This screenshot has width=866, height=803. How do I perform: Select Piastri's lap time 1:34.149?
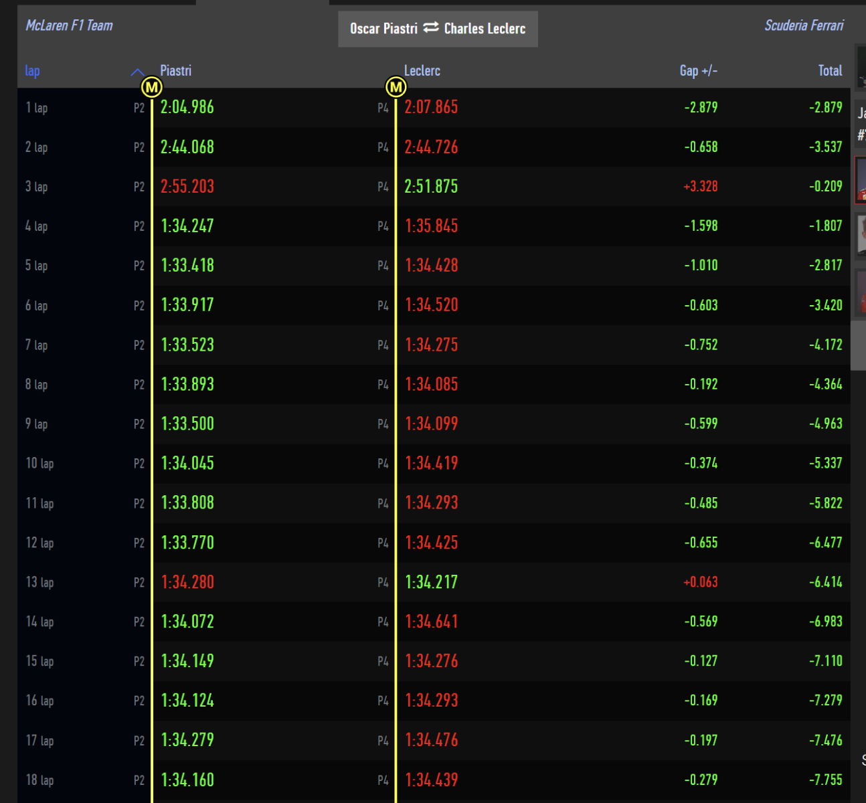(x=187, y=661)
